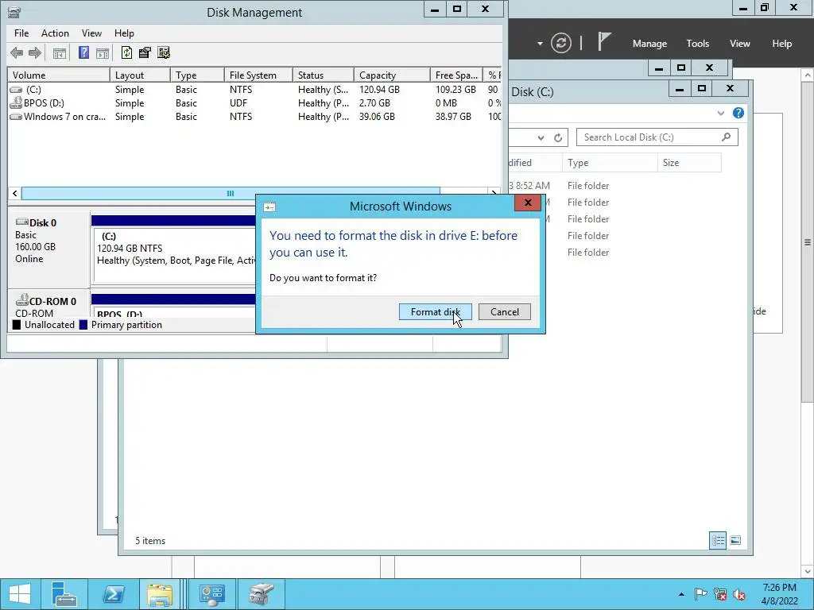Open the Manage menu in Server Manager

pyautogui.click(x=649, y=44)
